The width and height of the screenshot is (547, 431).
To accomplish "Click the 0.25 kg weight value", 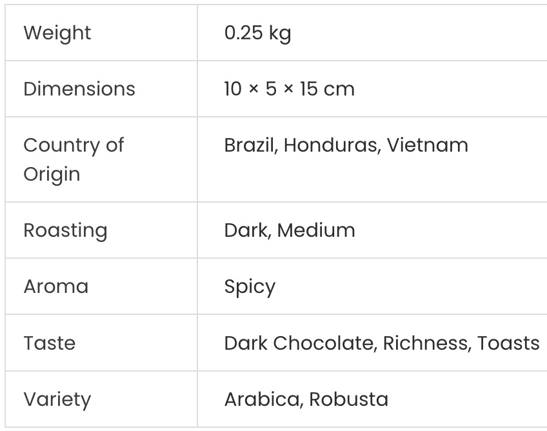I will tap(257, 33).
